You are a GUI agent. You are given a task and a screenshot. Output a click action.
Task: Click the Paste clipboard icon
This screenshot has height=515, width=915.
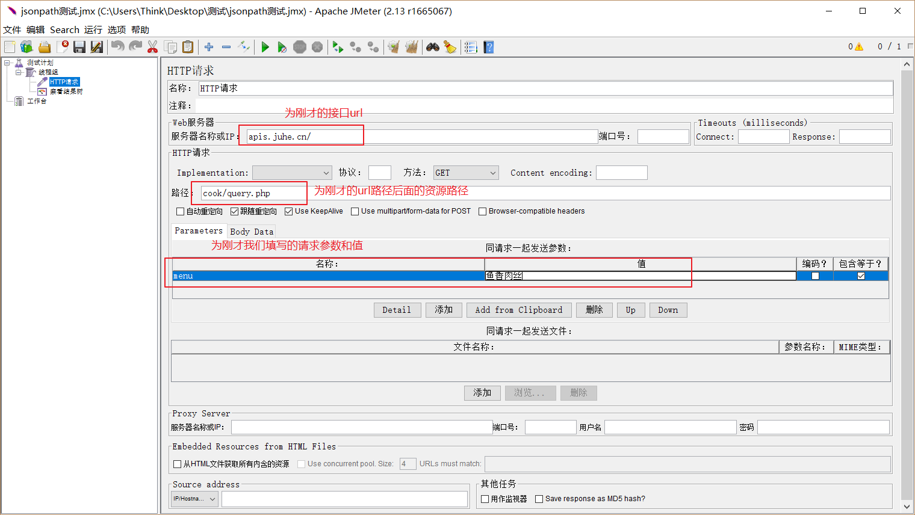188,47
